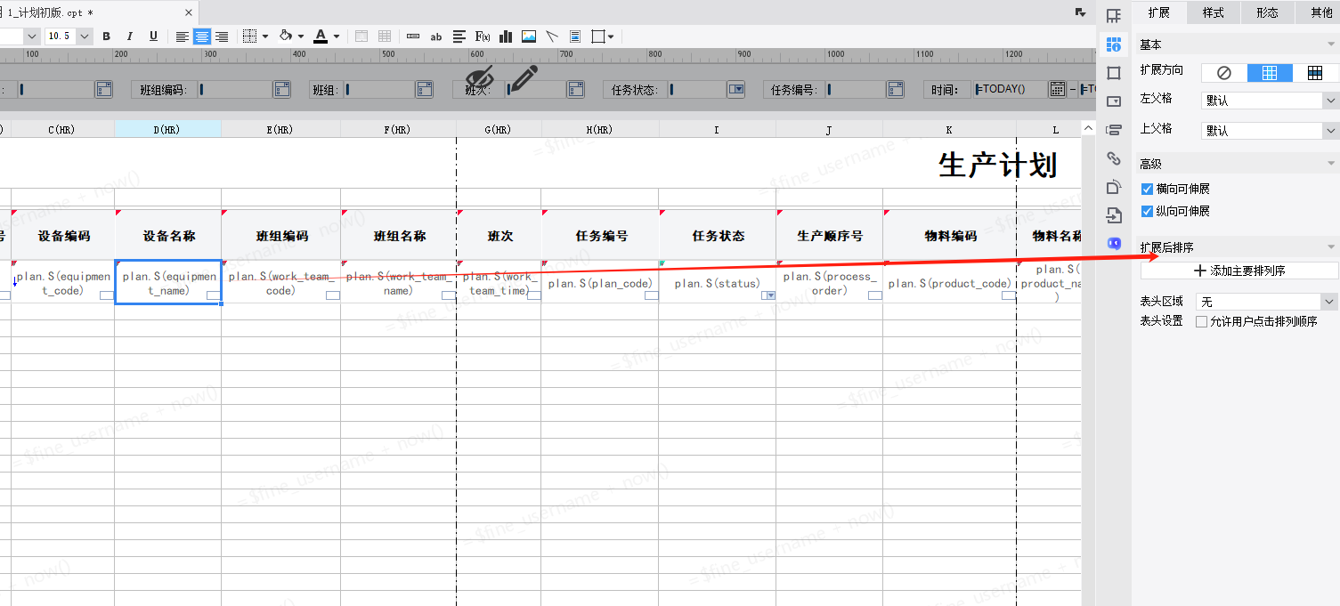Uncheck 横向可伸展 checkbox
The width and height of the screenshot is (1340, 606).
click(x=1147, y=189)
